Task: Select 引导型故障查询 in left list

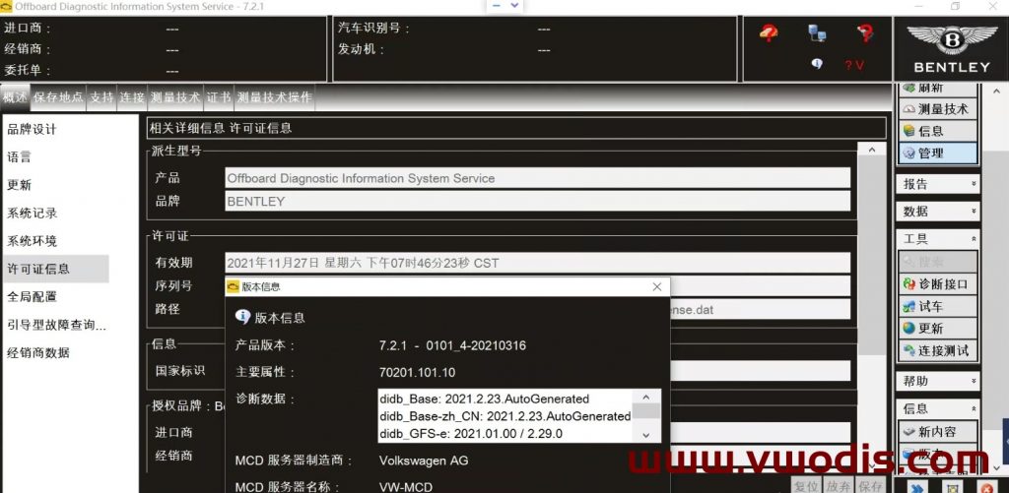Action: pos(55,325)
